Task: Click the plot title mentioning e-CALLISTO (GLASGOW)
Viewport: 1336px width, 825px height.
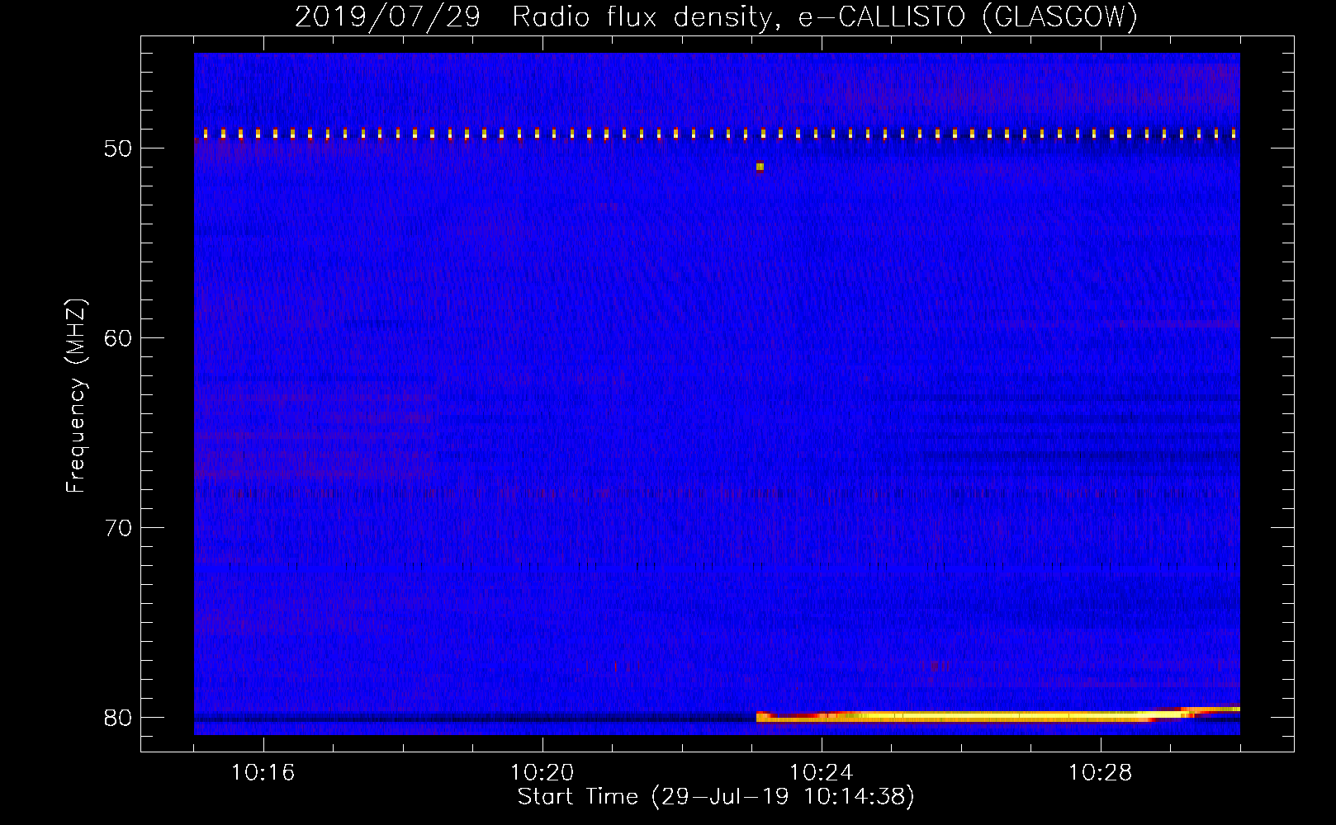Action: (716, 16)
